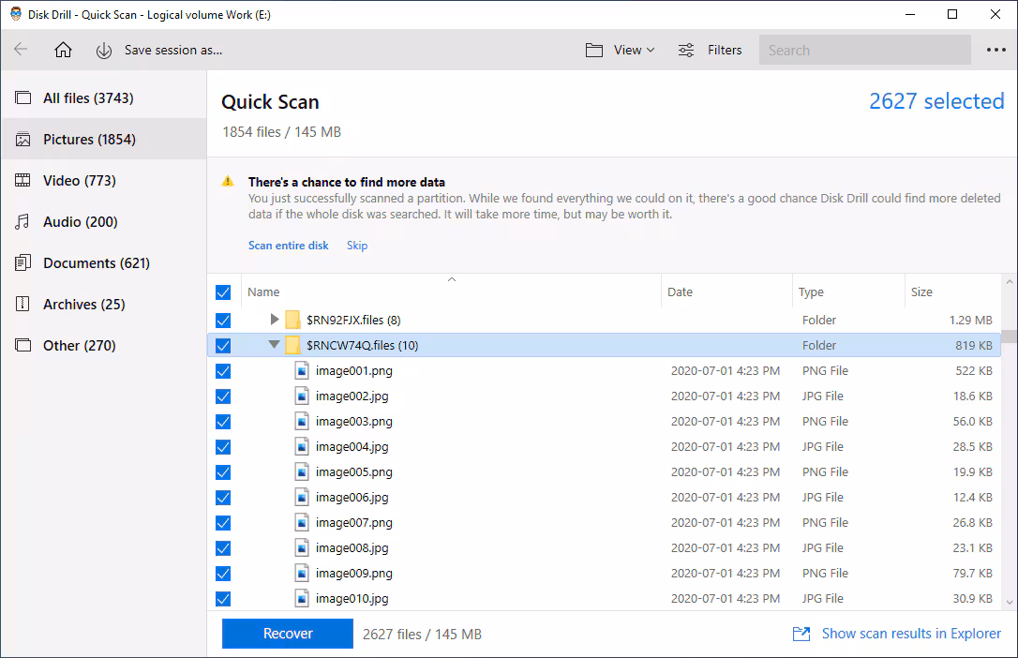Uncheck the image009.png checkbox

click(x=223, y=573)
